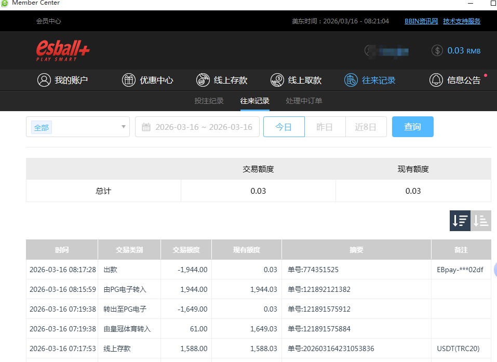Open the BBIN资讯网 link
Screen dimensions: 497x362
tap(421, 21)
